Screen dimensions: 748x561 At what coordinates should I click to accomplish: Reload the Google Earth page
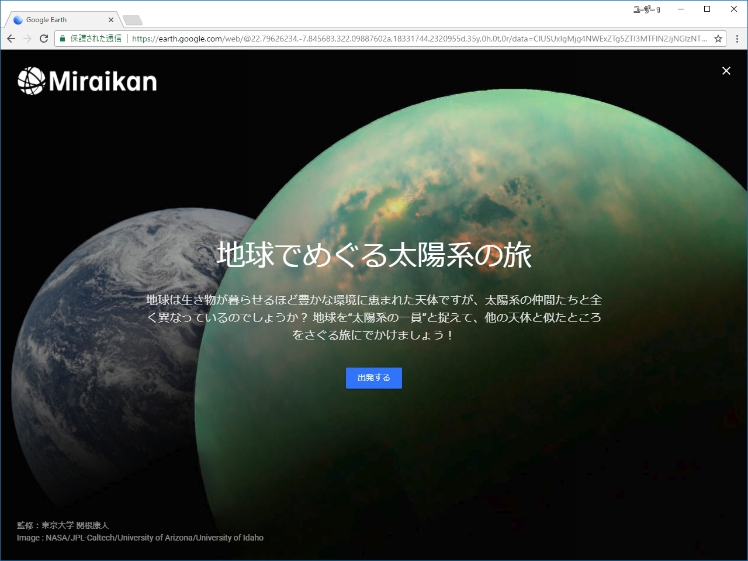coord(44,39)
